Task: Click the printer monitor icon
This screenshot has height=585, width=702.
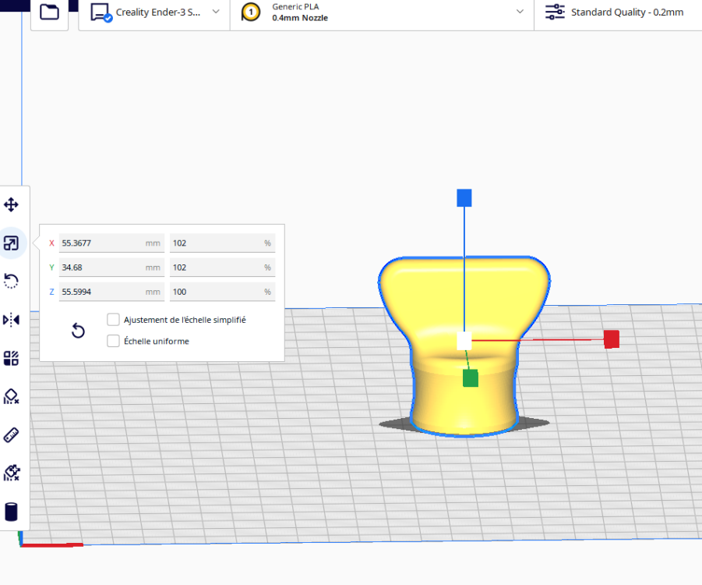Action: pyautogui.click(x=101, y=12)
